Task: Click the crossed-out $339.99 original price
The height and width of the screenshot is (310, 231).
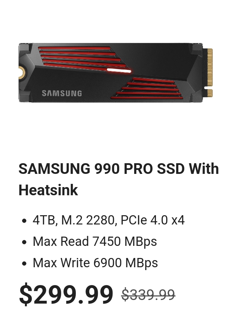Action: pos(148,295)
